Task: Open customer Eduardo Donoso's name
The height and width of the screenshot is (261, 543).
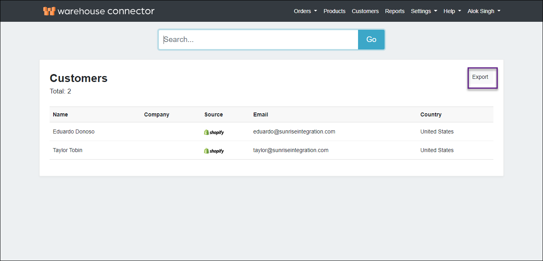Action: pos(73,131)
